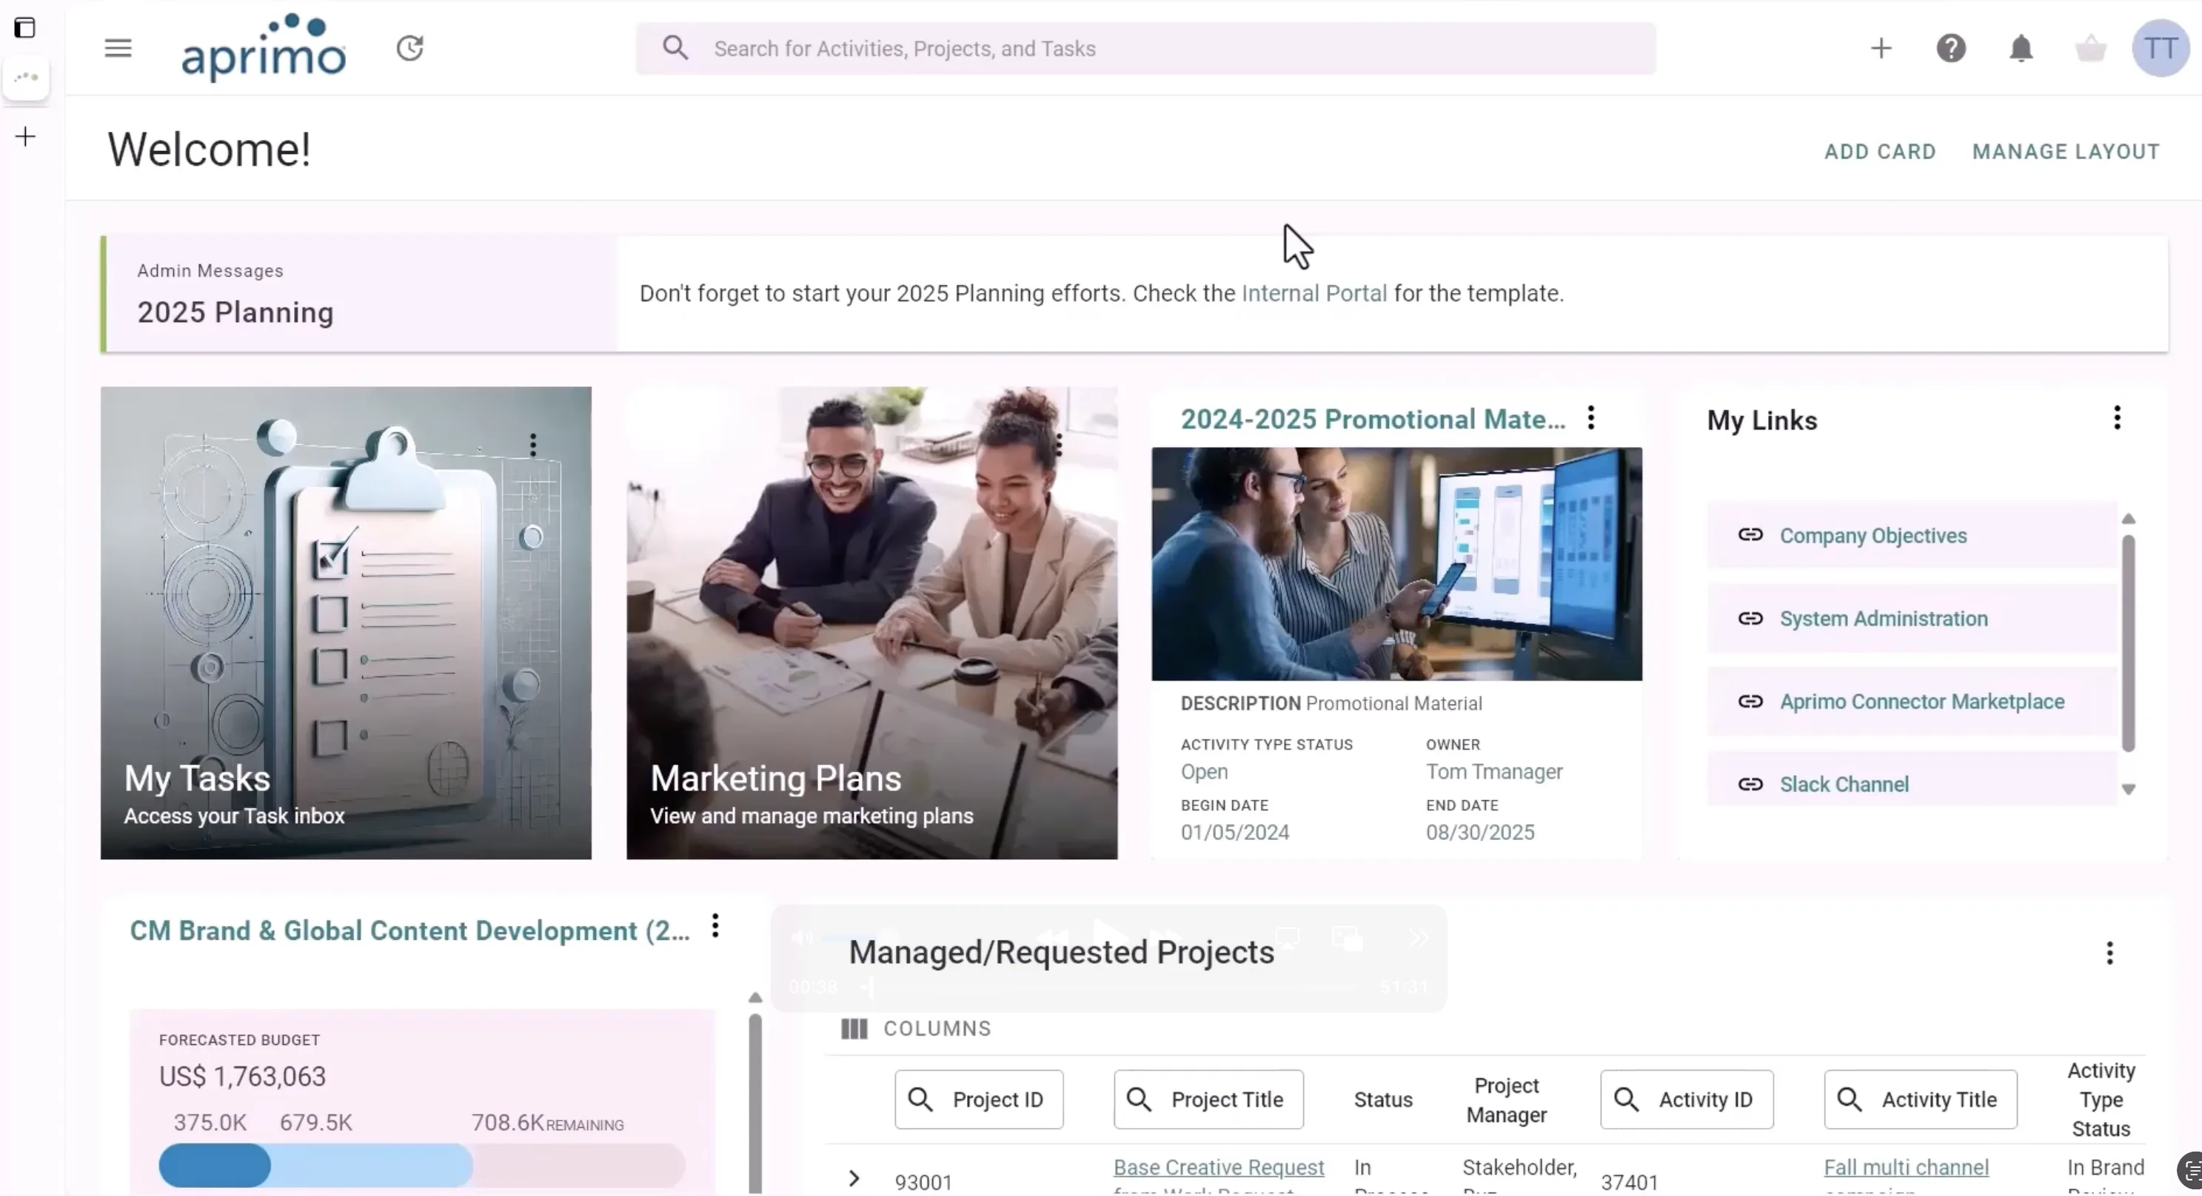This screenshot has width=2202, height=1196.
Task: Open CM Brand card options menu
Action: pyautogui.click(x=715, y=926)
